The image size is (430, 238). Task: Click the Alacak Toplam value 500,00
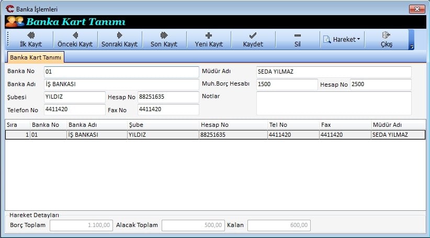pos(193,225)
